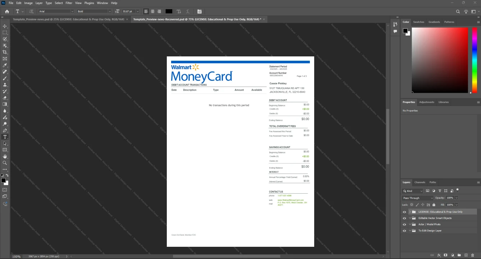Image resolution: width=481 pixels, height=259 pixels.
Task: Switch to the Swatches tab
Action: (x=418, y=22)
